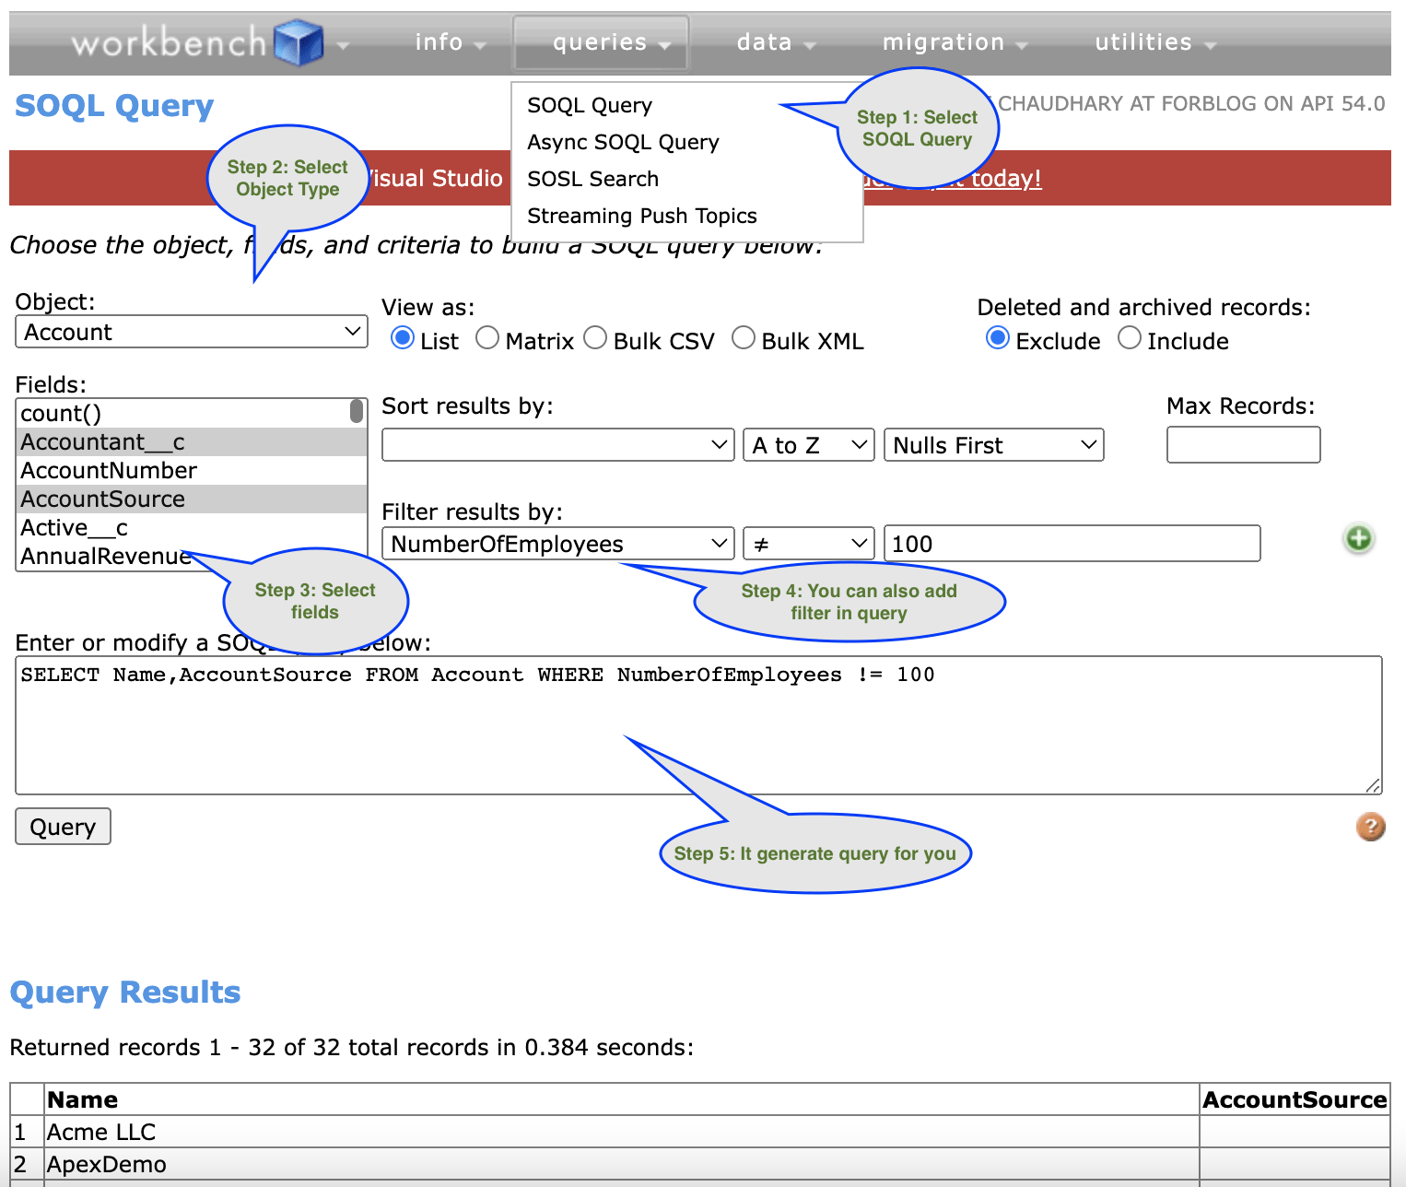
Task: Select Exclude deleted records radio button
Action: (997, 338)
